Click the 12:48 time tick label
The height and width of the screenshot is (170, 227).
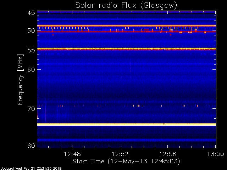pos(72,154)
